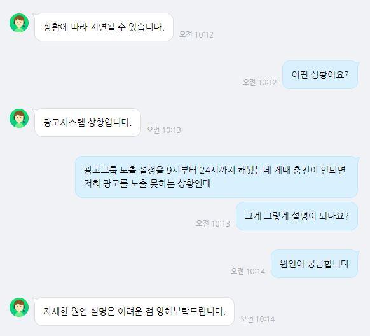Click 오전 10:14 timestamp beside 원인이 궁금합니다

[x=248, y=271]
